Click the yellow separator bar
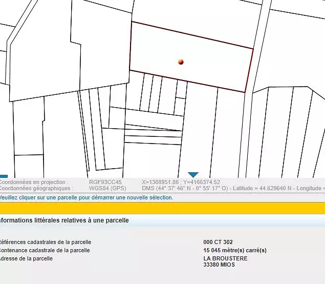 click(x=162, y=208)
